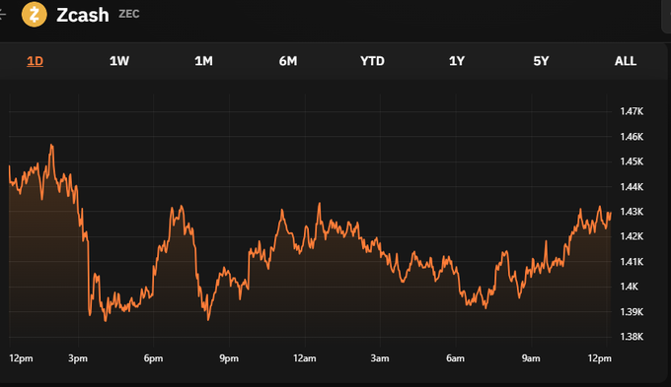Click the first 12pm axis label
671x387 pixels.
pos(21,358)
